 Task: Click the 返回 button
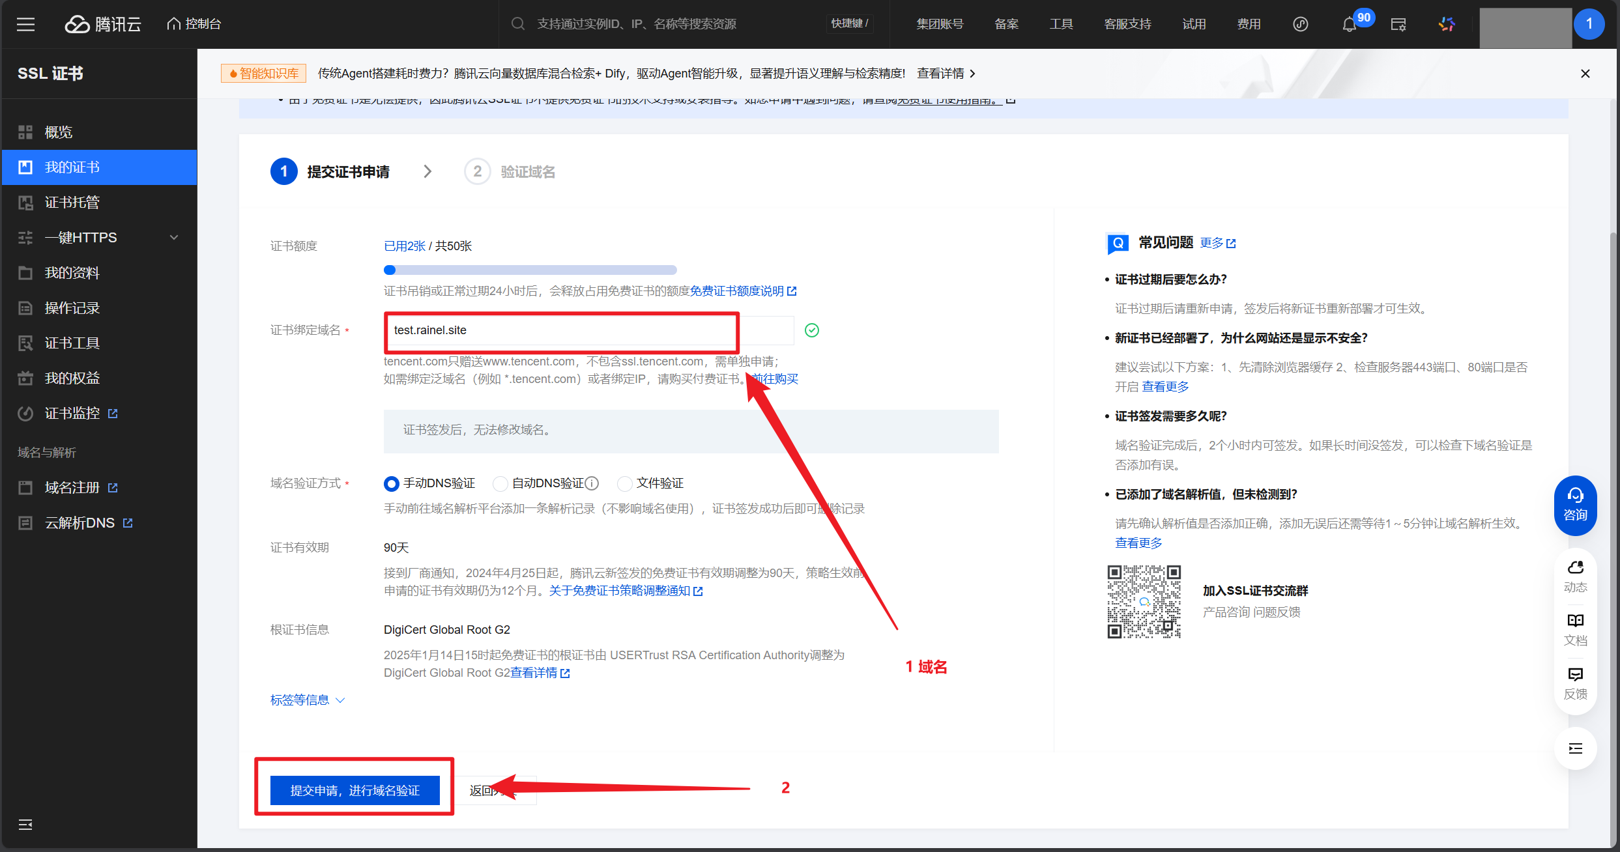[494, 791]
